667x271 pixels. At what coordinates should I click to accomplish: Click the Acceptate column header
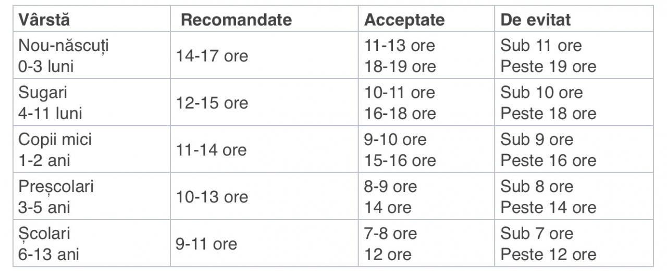(x=404, y=20)
